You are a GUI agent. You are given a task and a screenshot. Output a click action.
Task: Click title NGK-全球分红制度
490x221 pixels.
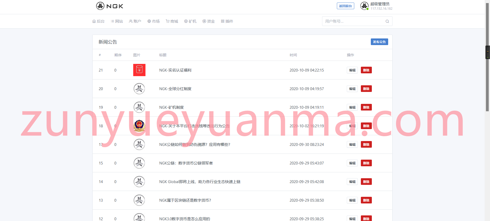[175, 89]
